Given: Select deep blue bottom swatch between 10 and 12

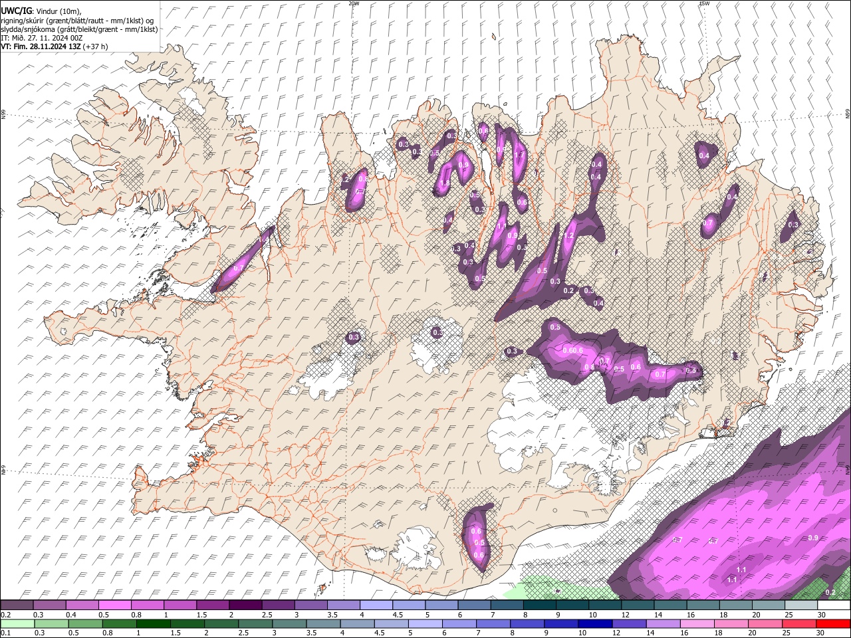Looking at the screenshot, I should click(596, 623).
